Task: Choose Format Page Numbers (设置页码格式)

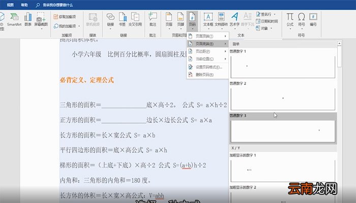Action: (x=207, y=67)
